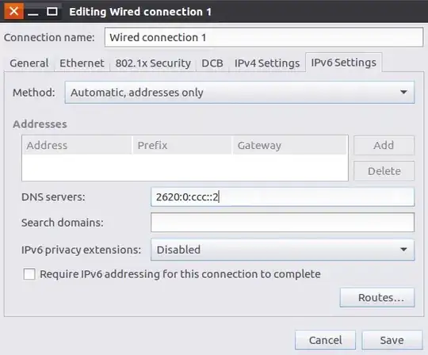Click into the Search domains field

[282, 223]
